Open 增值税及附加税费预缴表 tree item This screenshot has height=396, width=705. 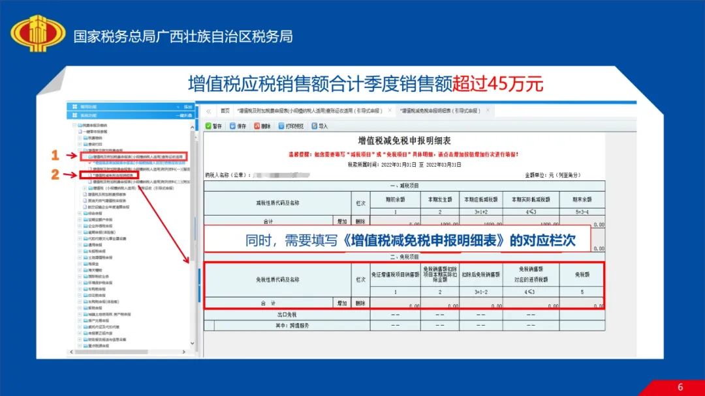[104, 195]
